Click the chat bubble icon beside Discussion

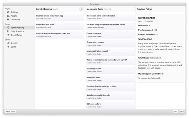(x=8, y=19)
